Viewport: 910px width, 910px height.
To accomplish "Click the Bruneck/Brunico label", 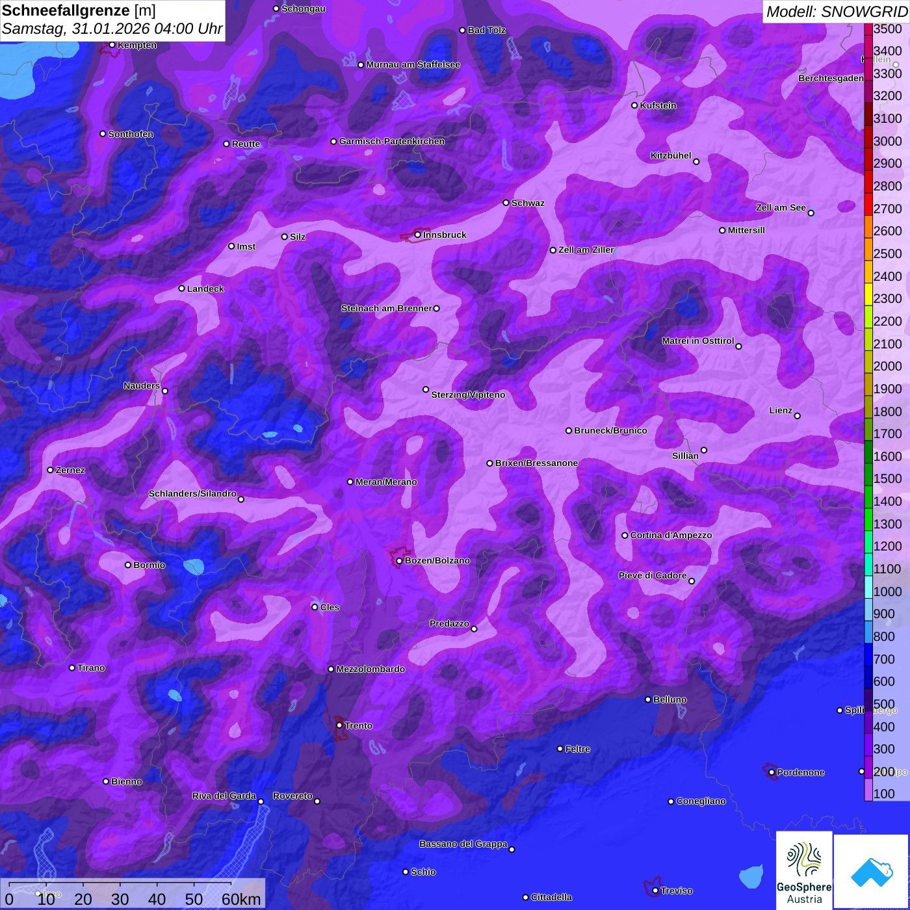I will coord(610,430).
